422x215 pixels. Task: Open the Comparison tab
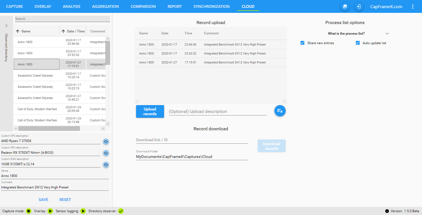143,6
